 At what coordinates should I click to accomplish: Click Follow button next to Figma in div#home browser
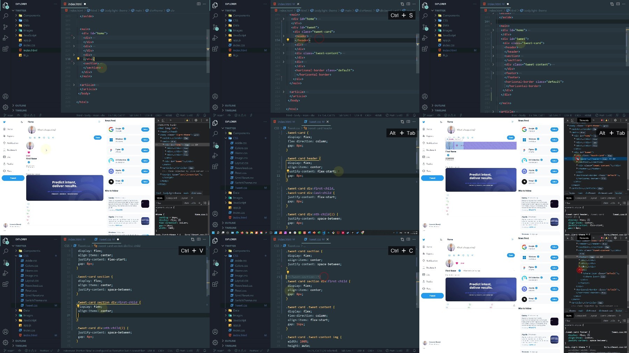[145, 150]
